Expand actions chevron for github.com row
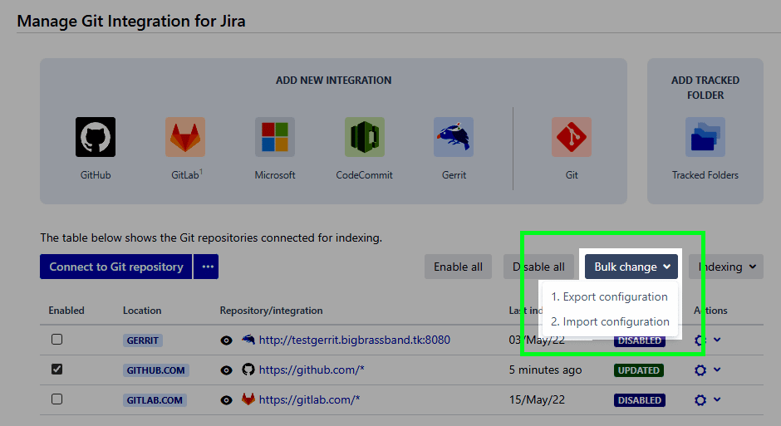781x426 pixels. pos(717,370)
